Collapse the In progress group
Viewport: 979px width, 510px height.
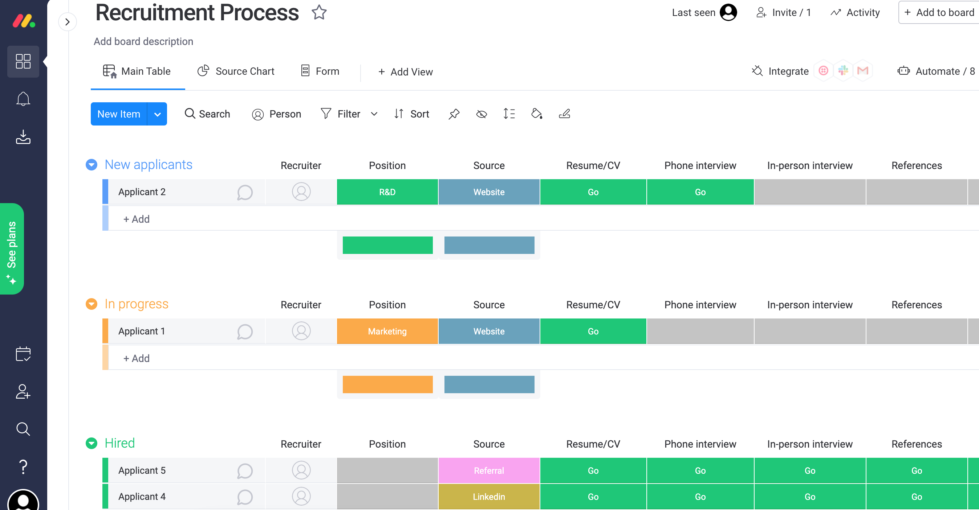(91, 304)
